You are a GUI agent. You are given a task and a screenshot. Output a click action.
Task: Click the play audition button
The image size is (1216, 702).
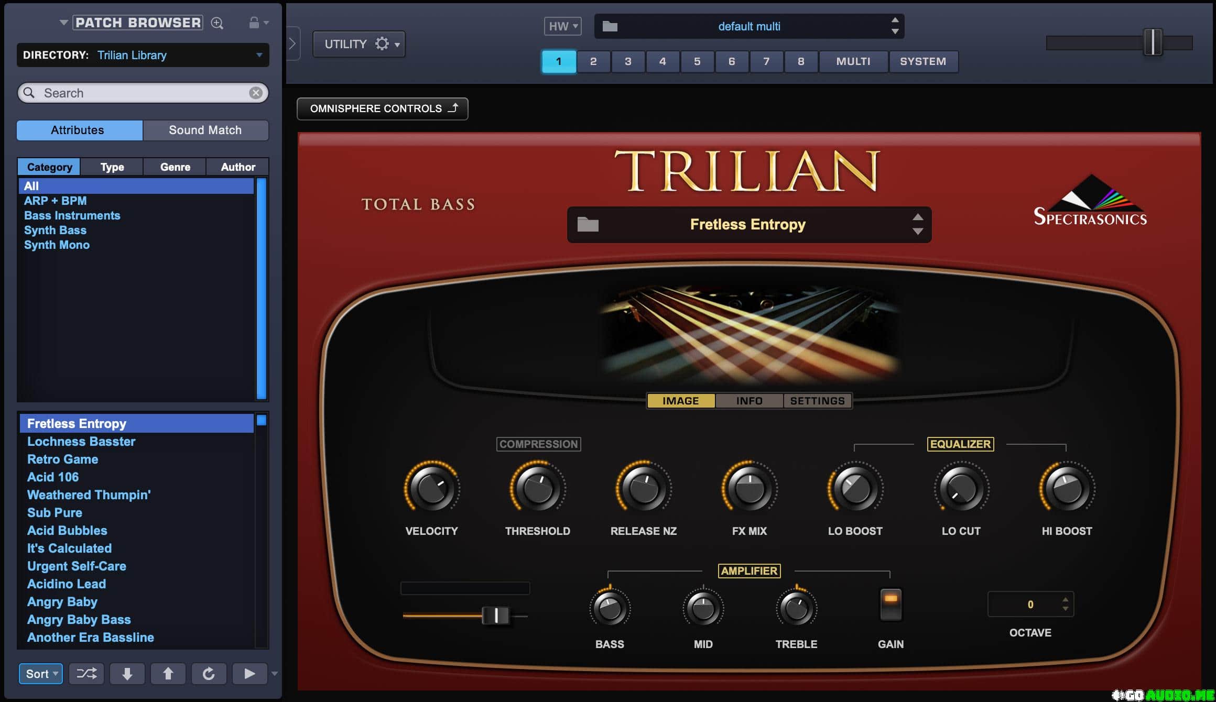(249, 674)
